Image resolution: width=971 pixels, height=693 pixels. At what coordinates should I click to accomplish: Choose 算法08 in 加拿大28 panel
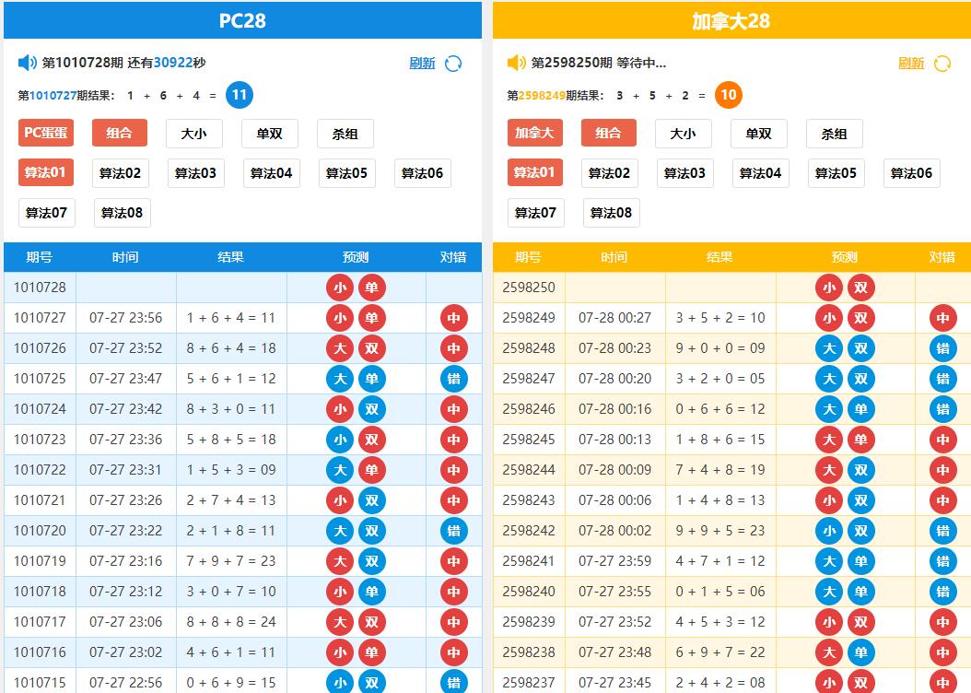(611, 213)
